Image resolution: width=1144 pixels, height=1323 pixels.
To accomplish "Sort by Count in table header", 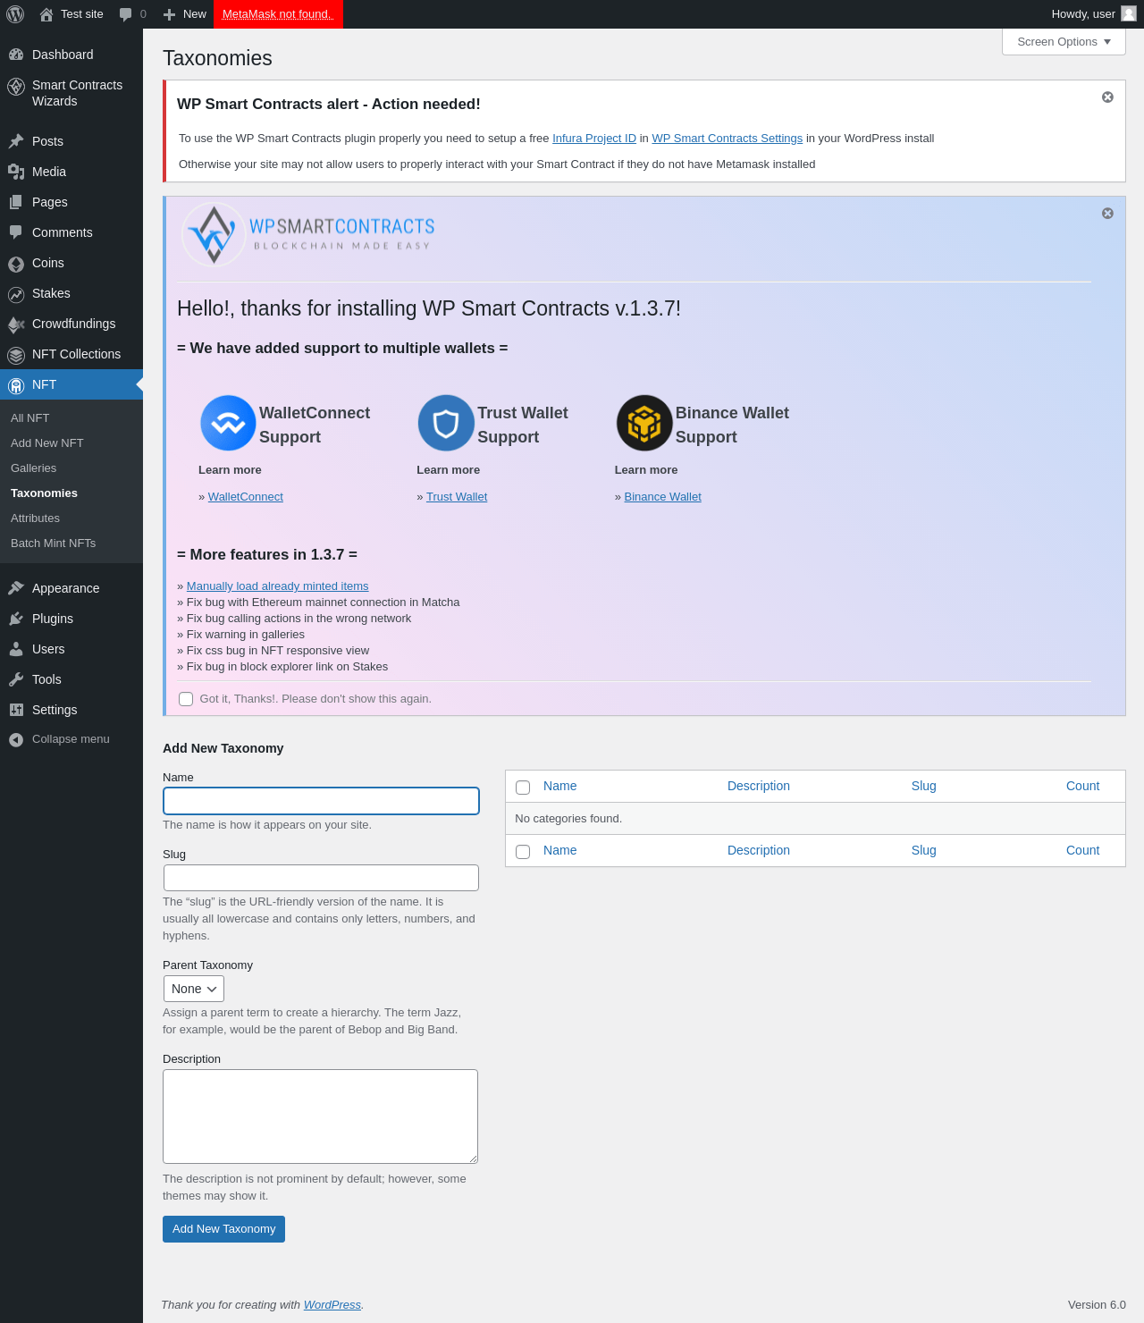I will tap(1082, 786).
